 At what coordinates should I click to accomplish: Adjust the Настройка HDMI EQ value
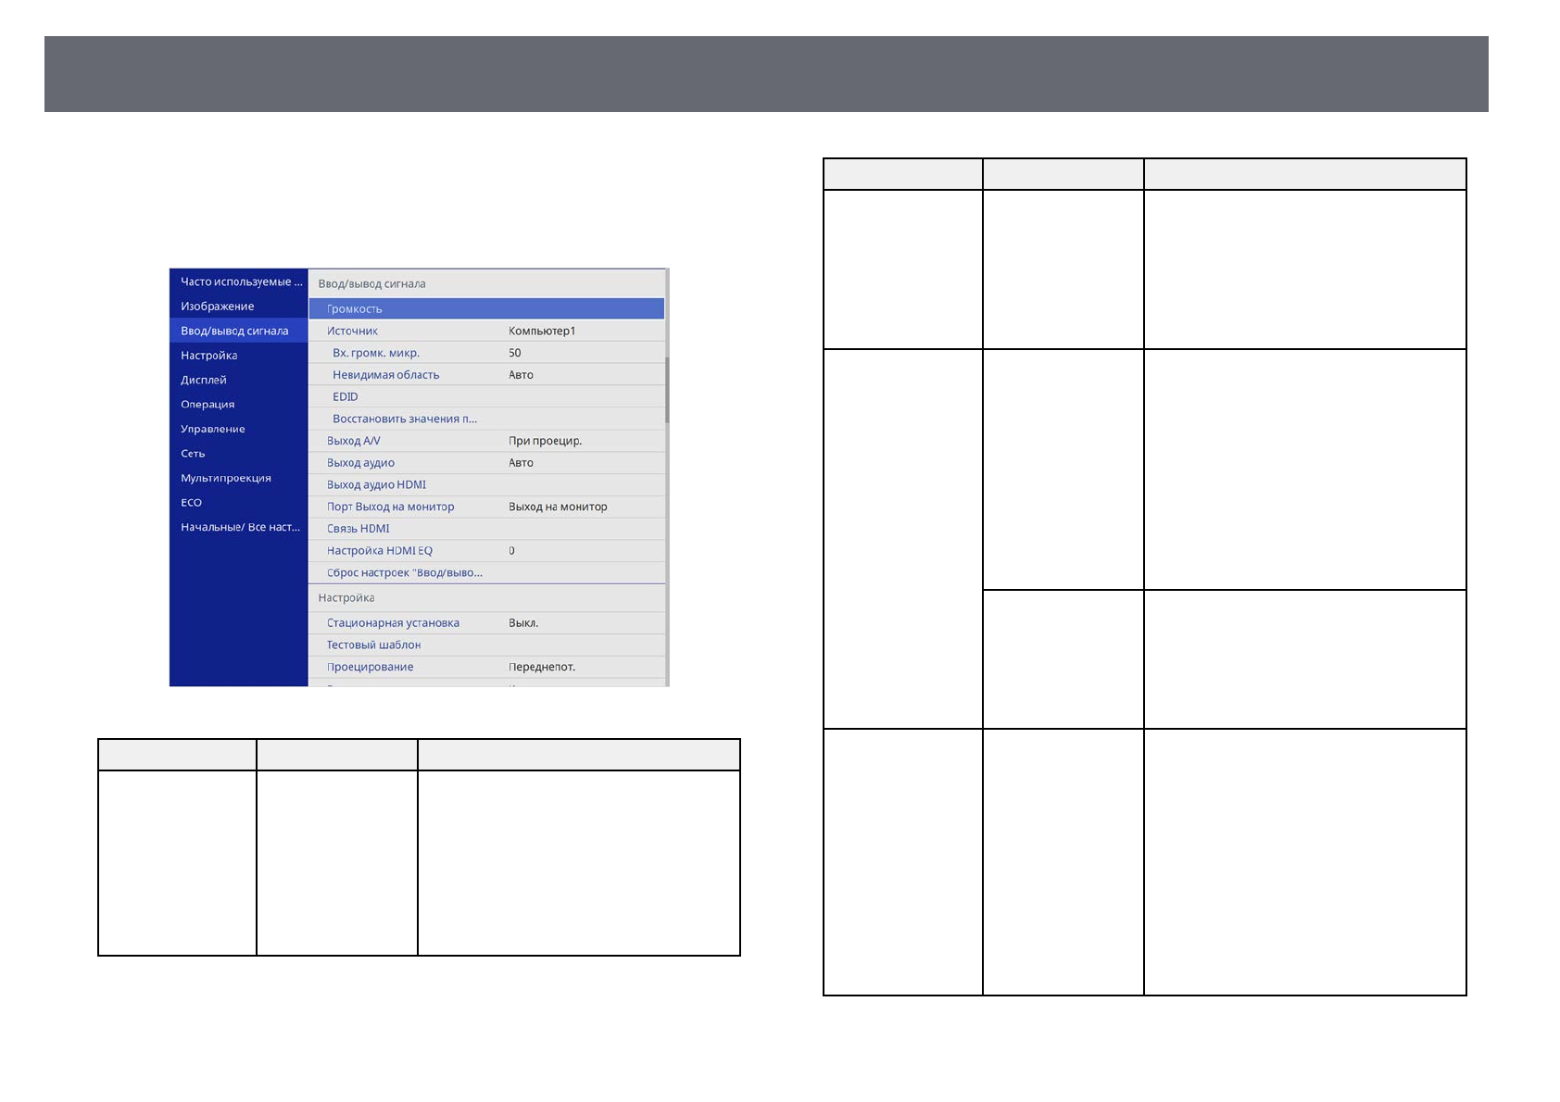tap(486, 551)
